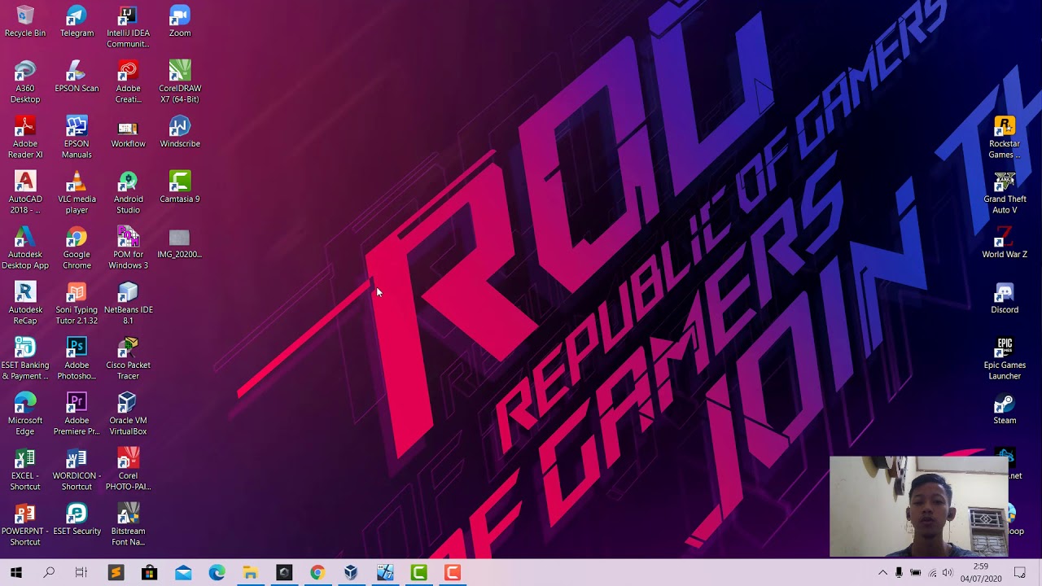Select the Grand Theft Auto V shortcut

[x=1005, y=193]
